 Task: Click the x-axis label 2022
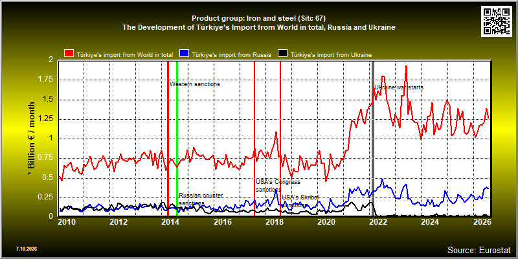point(378,221)
